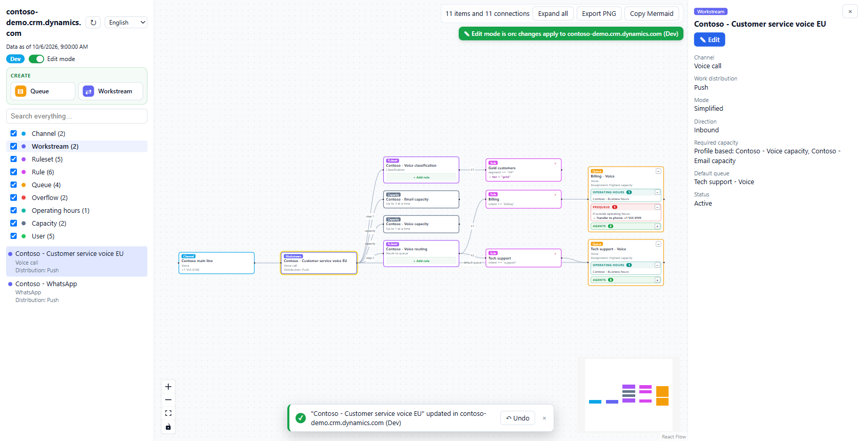Screen dimensions: 862x441
Task: Collapse Operating Hours in Tech support - Voice
Action: pos(657,265)
